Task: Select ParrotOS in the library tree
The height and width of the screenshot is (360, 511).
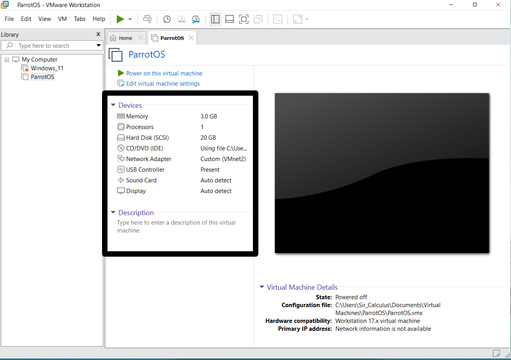Action: pyautogui.click(x=42, y=77)
